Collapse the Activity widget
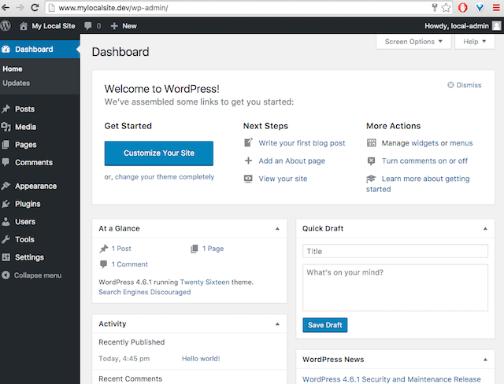This screenshot has height=384, width=504. 276,324
